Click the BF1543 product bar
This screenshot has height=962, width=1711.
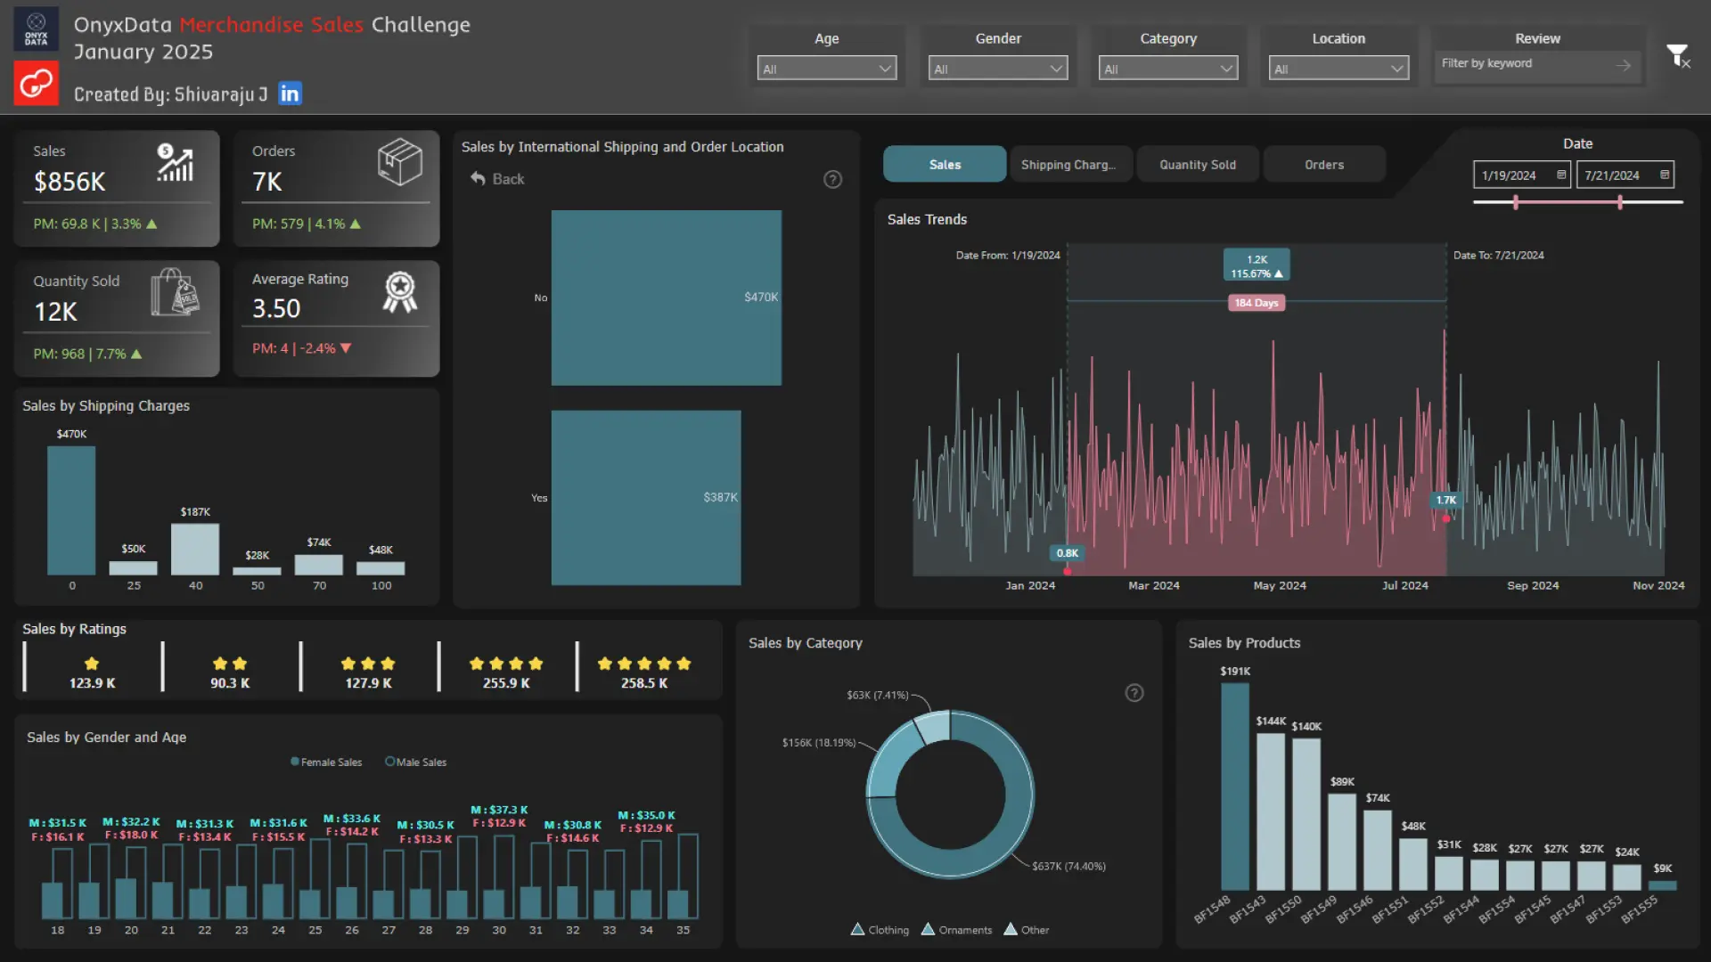click(x=1271, y=811)
